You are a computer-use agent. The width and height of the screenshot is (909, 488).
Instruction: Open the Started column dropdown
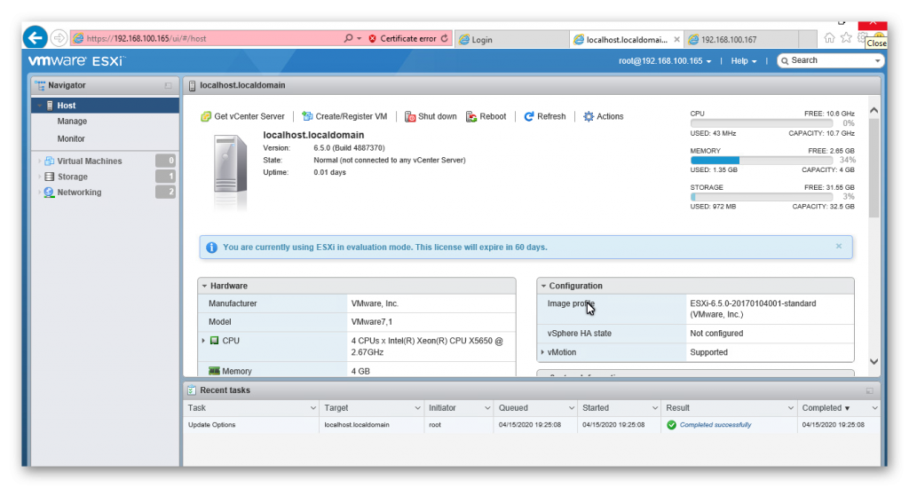pos(655,408)
